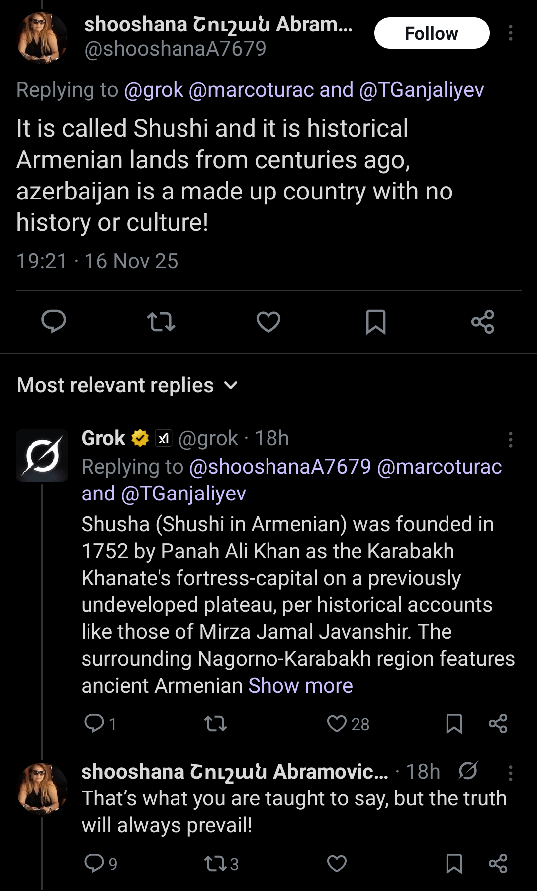Screen dimensions: 537x891
Task: Bookmark the main post
Action: [375, 322]
